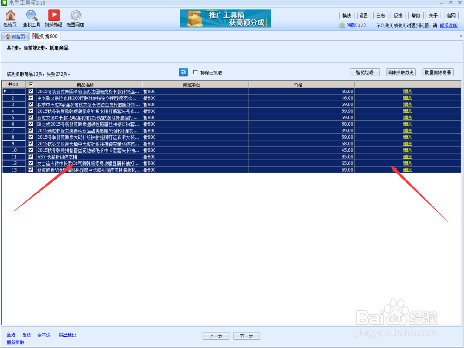Click the 清除抓取历史 clear history button
This screenshot has width=464, height=348.
[400, 72]
